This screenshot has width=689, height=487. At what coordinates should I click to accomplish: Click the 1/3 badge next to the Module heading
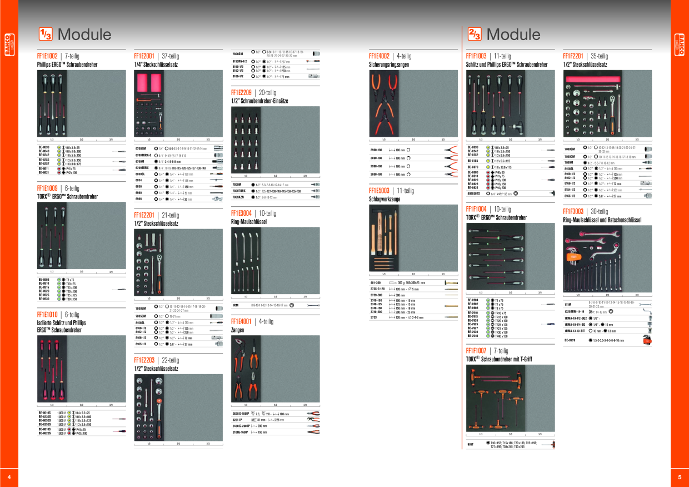46,34
